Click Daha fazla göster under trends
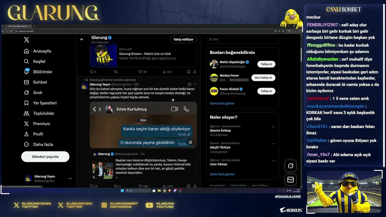The width and height of the screenshot is (386, 217). (222, 174)
